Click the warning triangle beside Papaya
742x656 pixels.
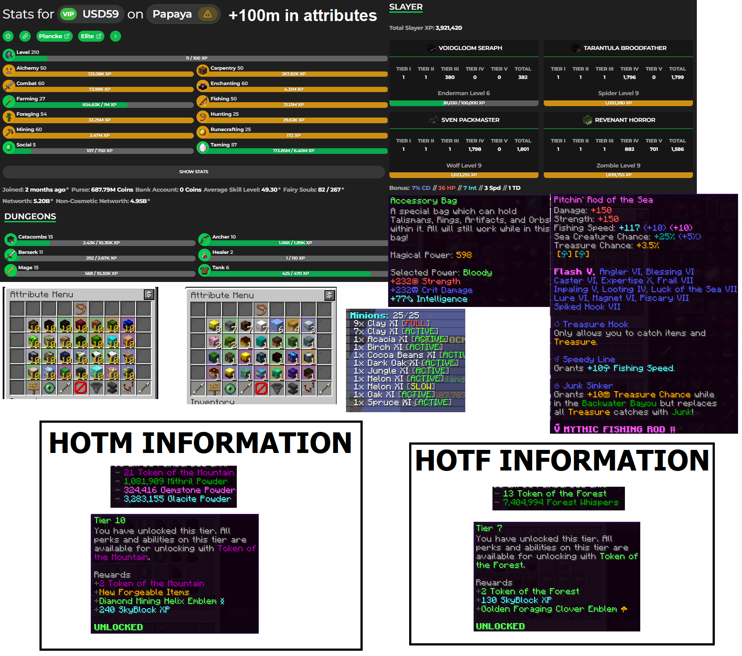coord(207,14)
